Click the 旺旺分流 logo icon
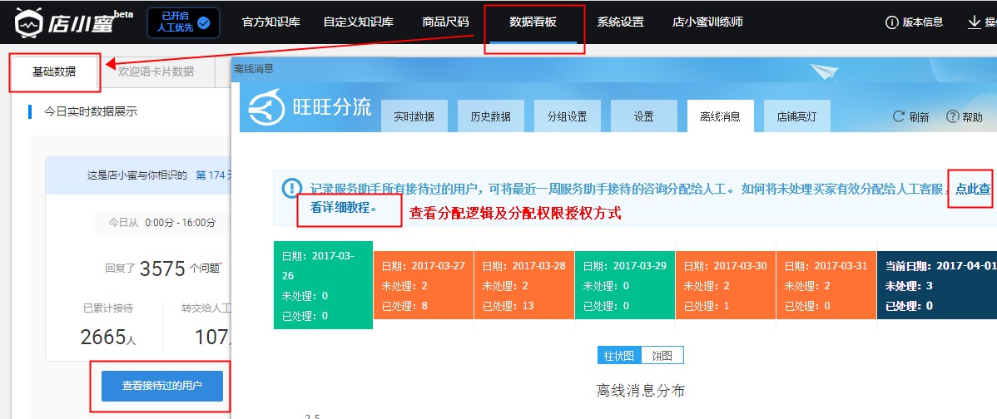Viewport: 997px width, 419px height. [x=267, y=106]
